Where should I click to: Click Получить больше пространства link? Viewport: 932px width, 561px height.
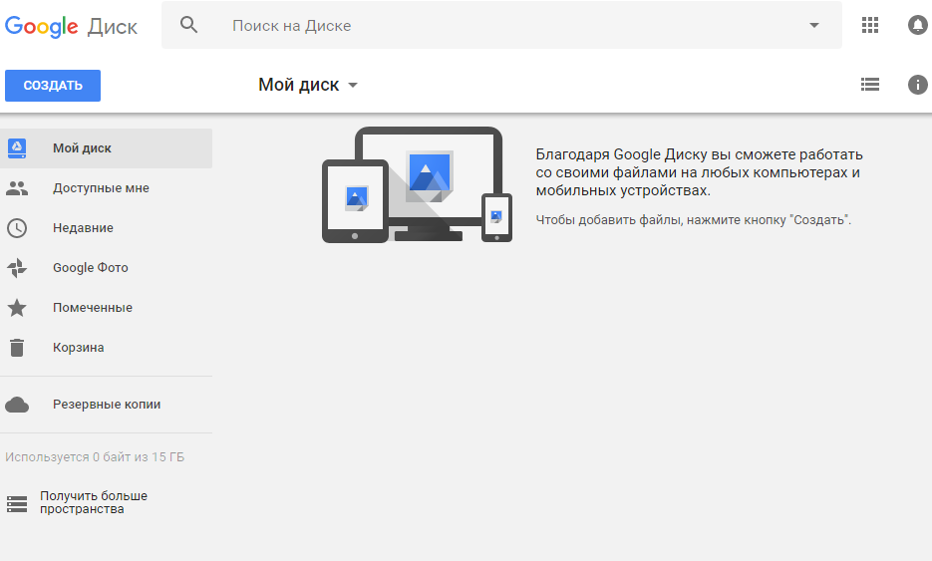coord(93,502)
